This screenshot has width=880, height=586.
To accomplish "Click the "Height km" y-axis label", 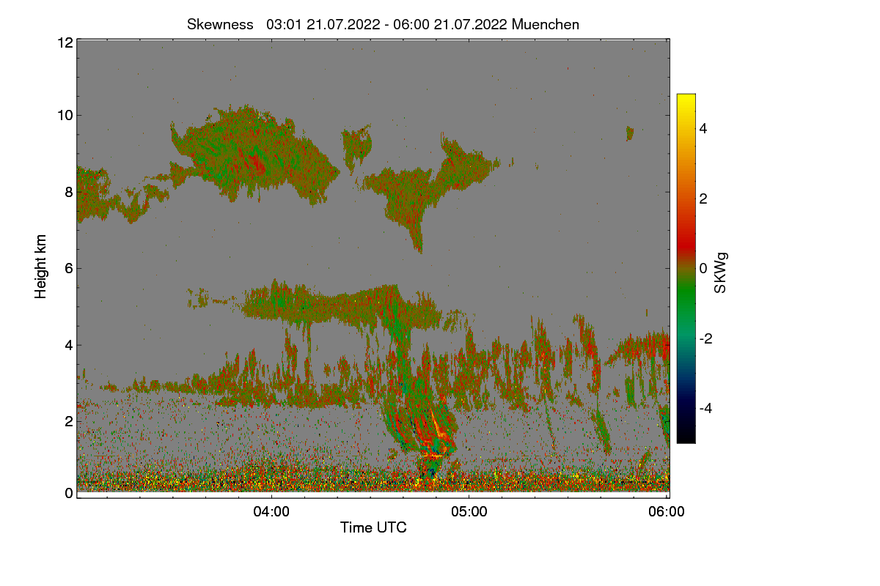I will pyautogui.click(x=41, y=267).
